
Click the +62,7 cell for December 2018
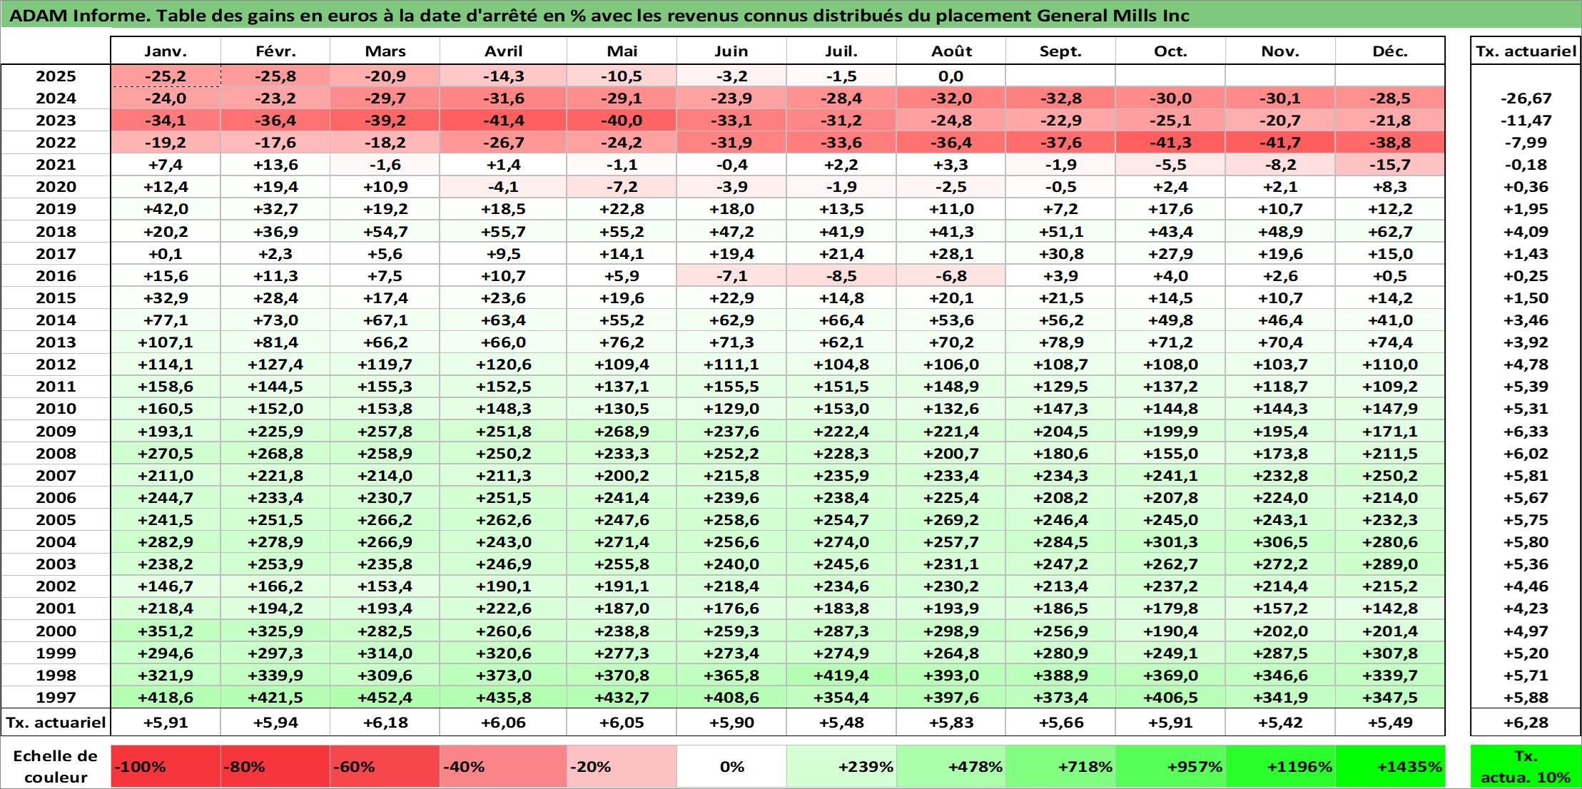(1390, 232)
